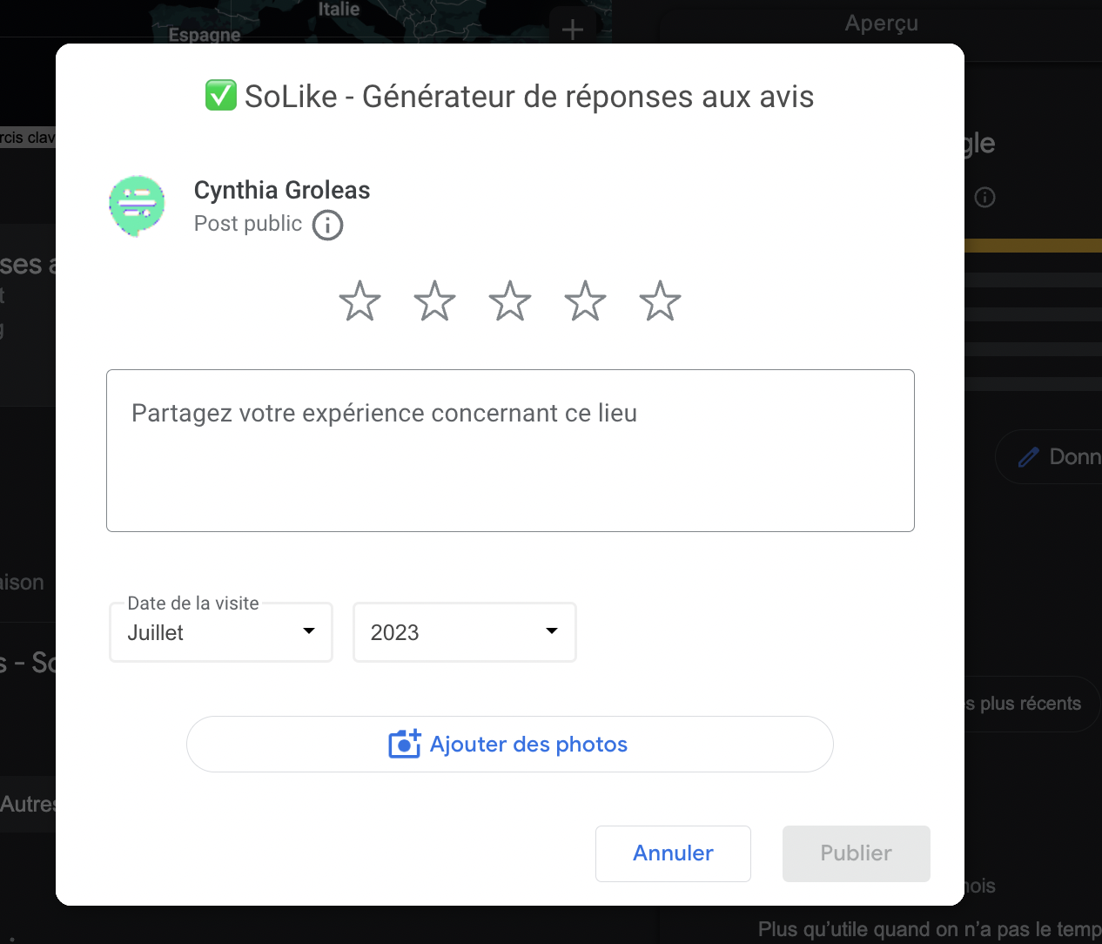Viewport: 1102px width, 944px height.
Task: Open the Post public info icon
Action: point(327,225)
